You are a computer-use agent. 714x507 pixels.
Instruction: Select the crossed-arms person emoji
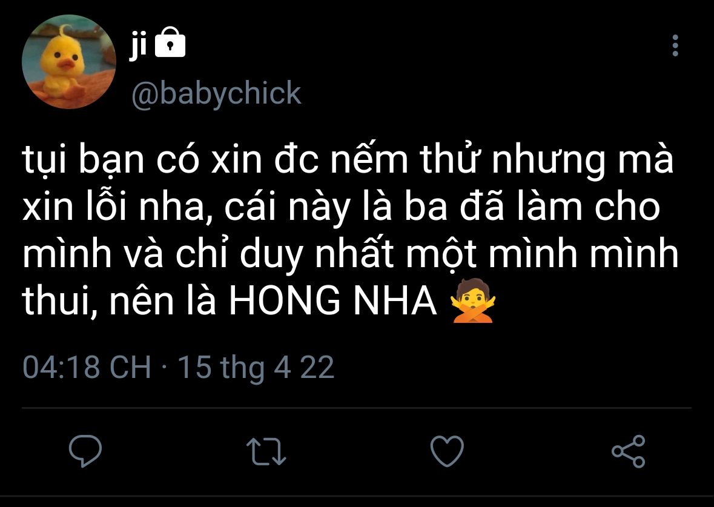pyautogui.click(x=472, y=300)
